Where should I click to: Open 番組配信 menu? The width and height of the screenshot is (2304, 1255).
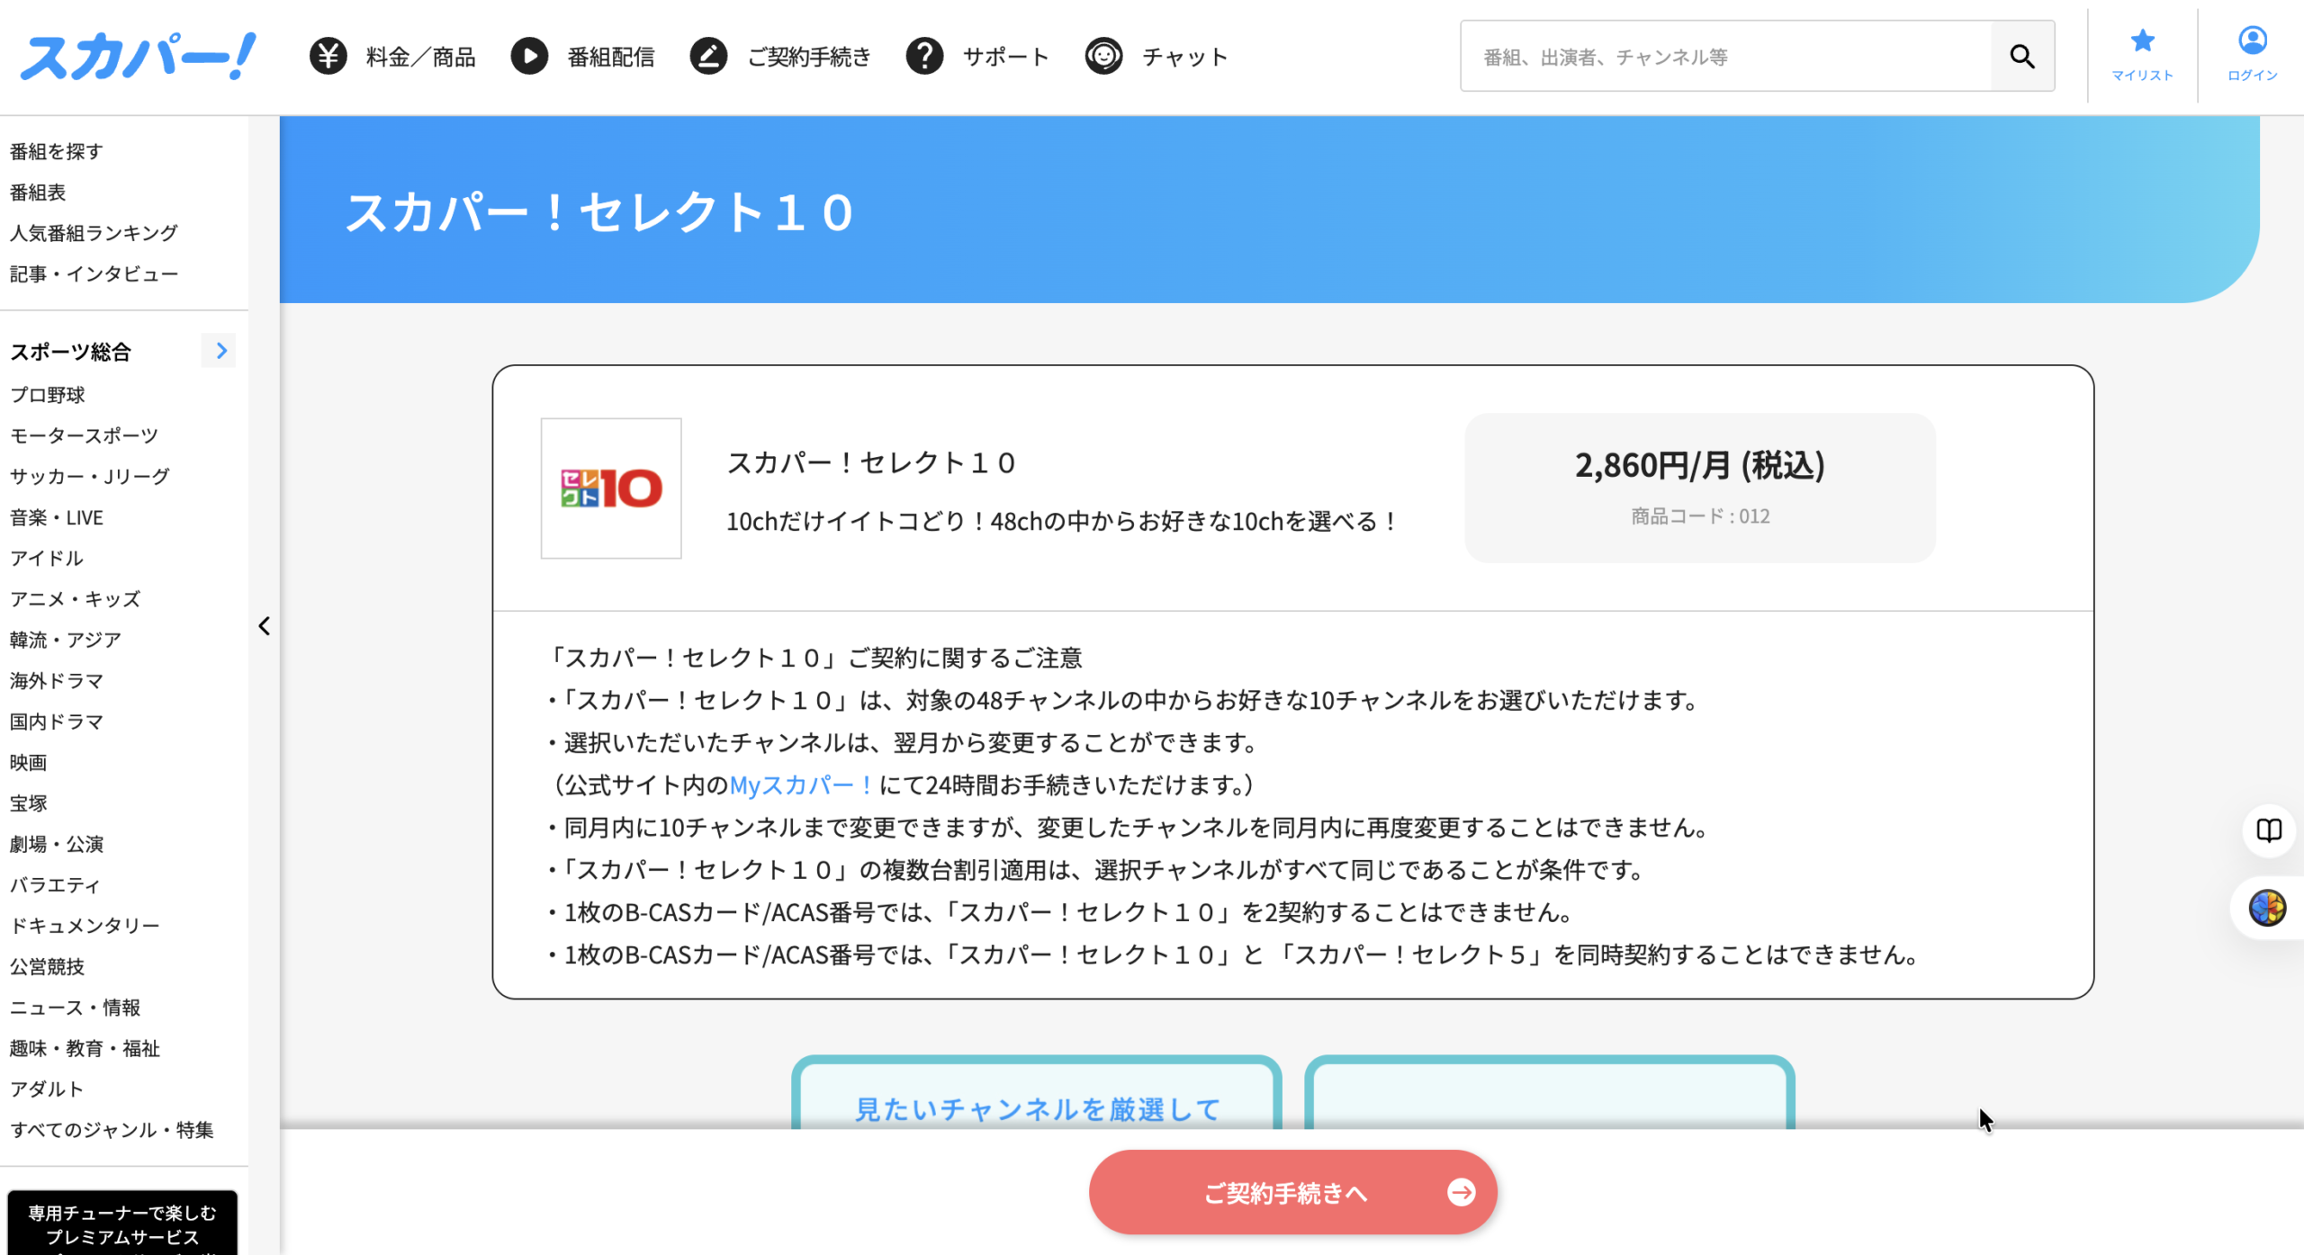click(x=611, y=58)
